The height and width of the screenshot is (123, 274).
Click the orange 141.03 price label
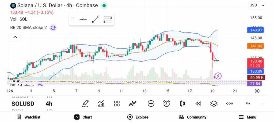(x=257, y=46)
